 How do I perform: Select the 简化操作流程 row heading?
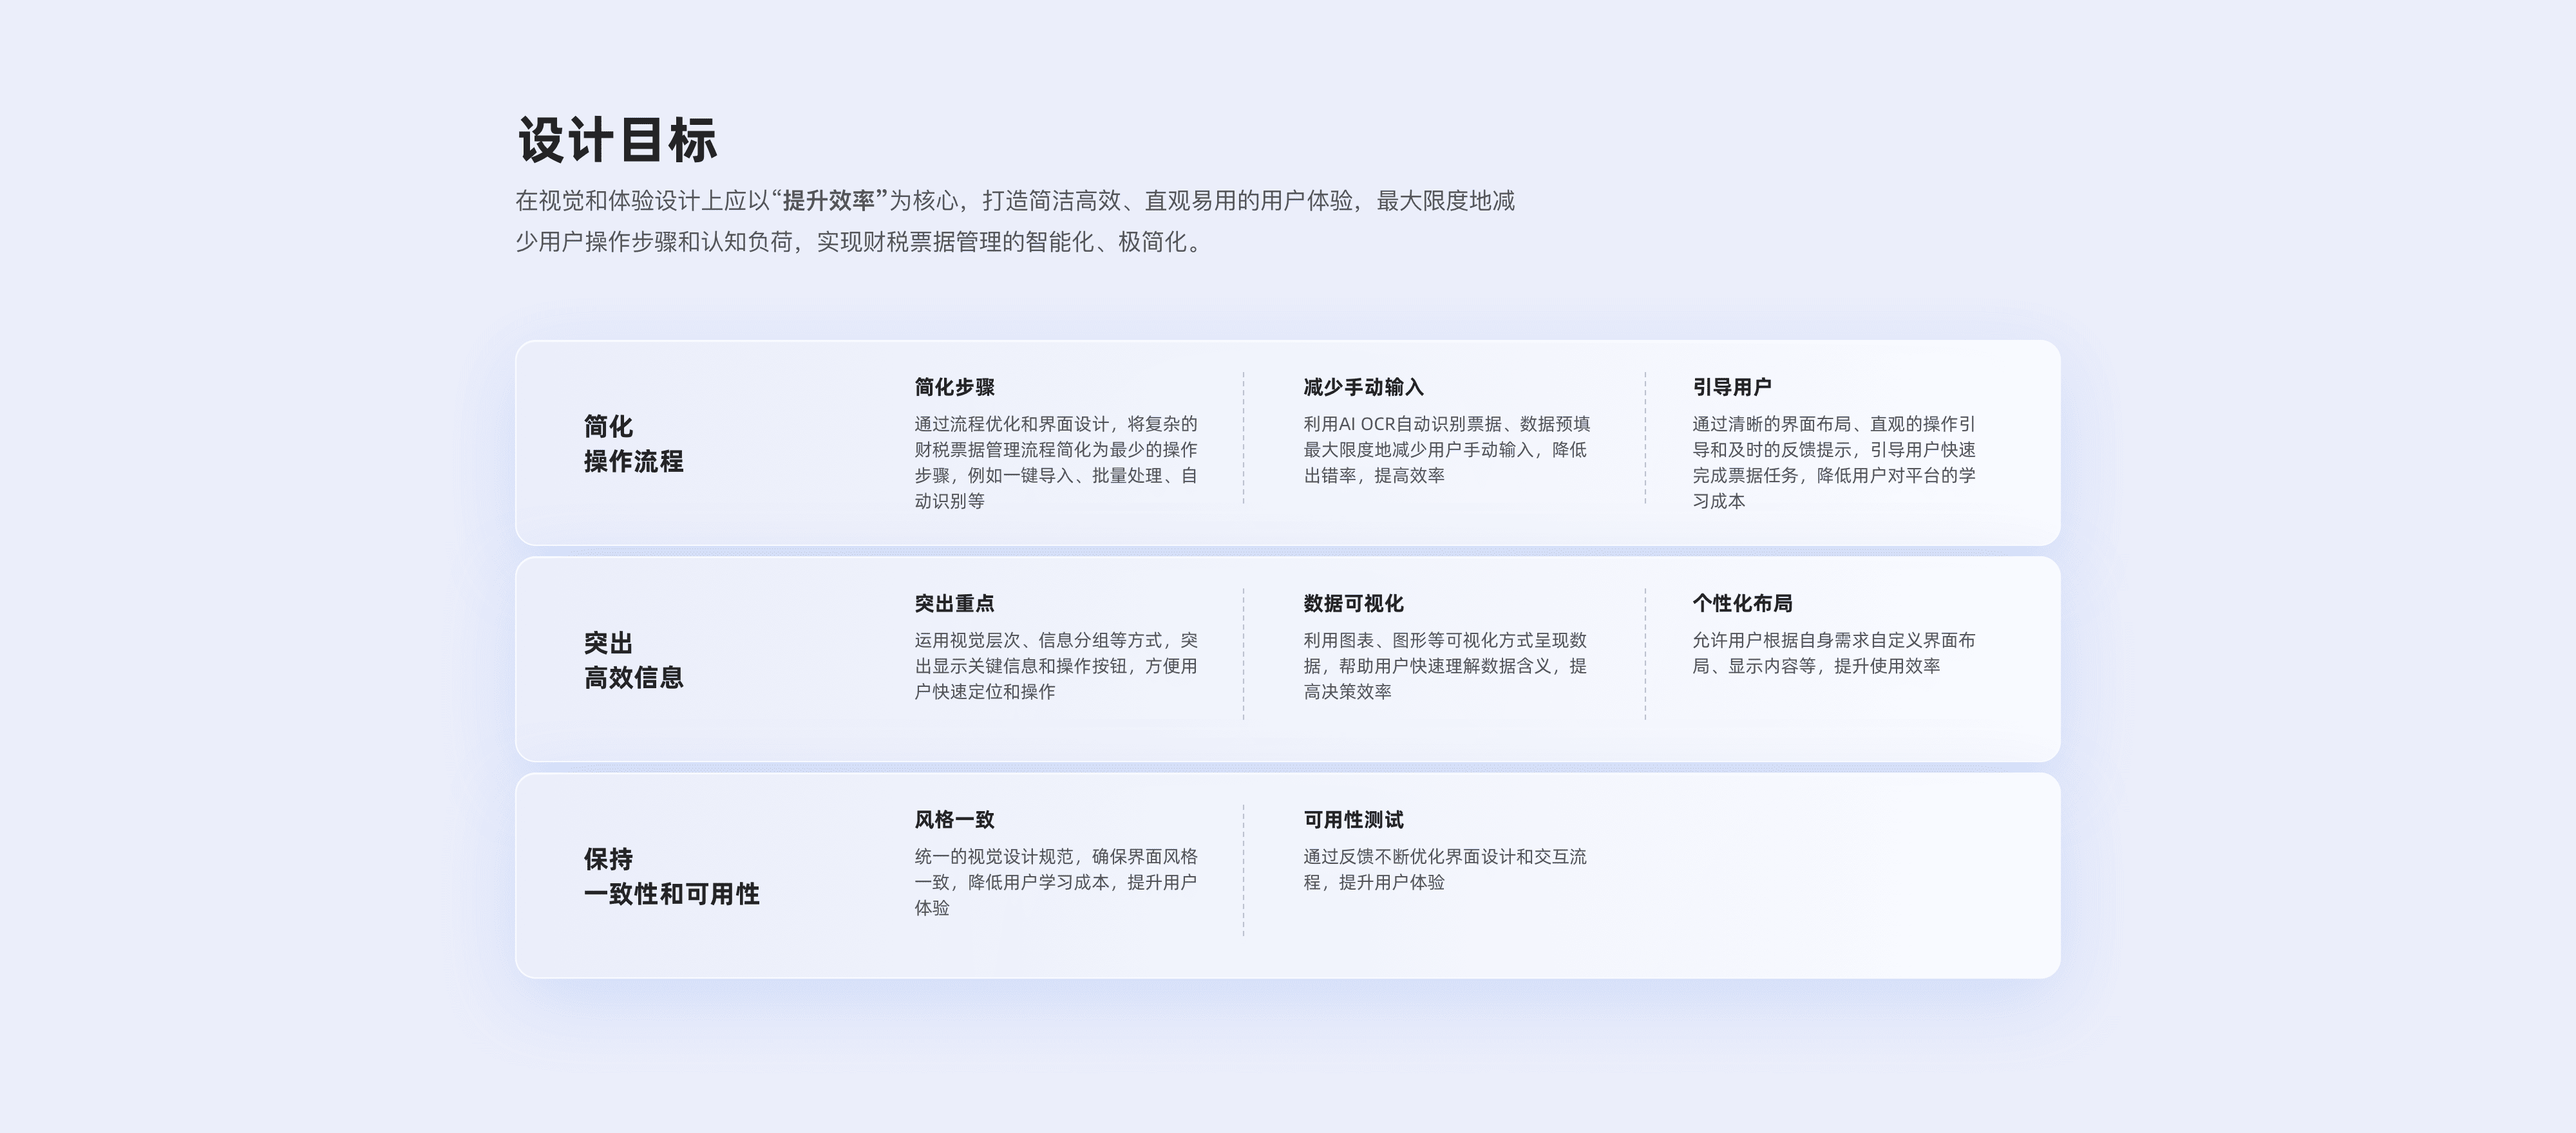[633, 444]
